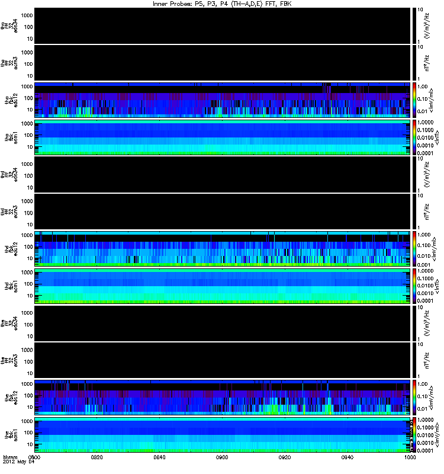This screenshot has height=474, width=444.
Task: Click the color bar of the fbk edc12 panel
Action: (414, 398)
